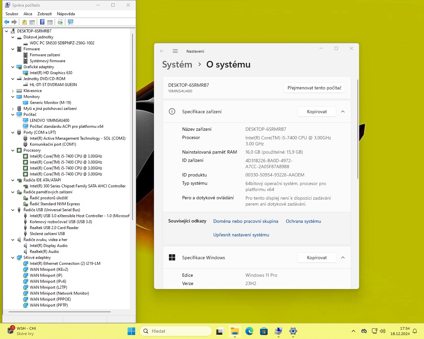Open the Zobrazit menu

click(44, 14)
